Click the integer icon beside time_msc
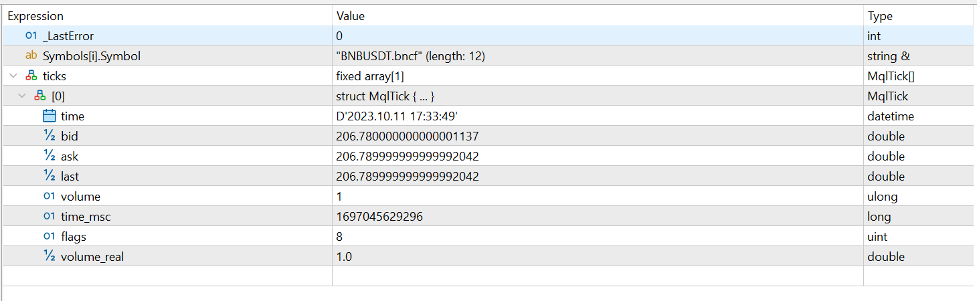Screen dimensions: 977x301 pos(49,217)
